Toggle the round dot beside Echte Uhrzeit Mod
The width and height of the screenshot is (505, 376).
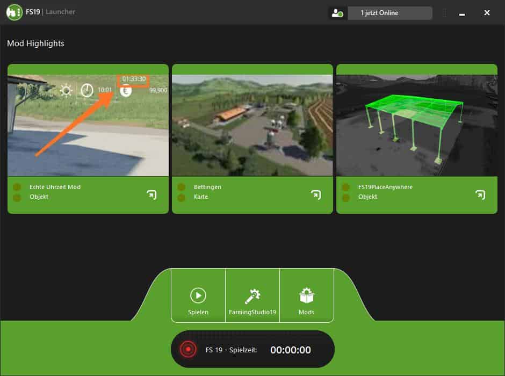coord(17,187)
